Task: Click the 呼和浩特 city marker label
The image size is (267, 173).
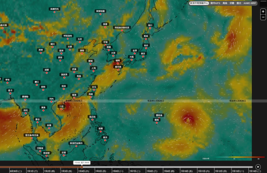Action: (x=68, y=36)
